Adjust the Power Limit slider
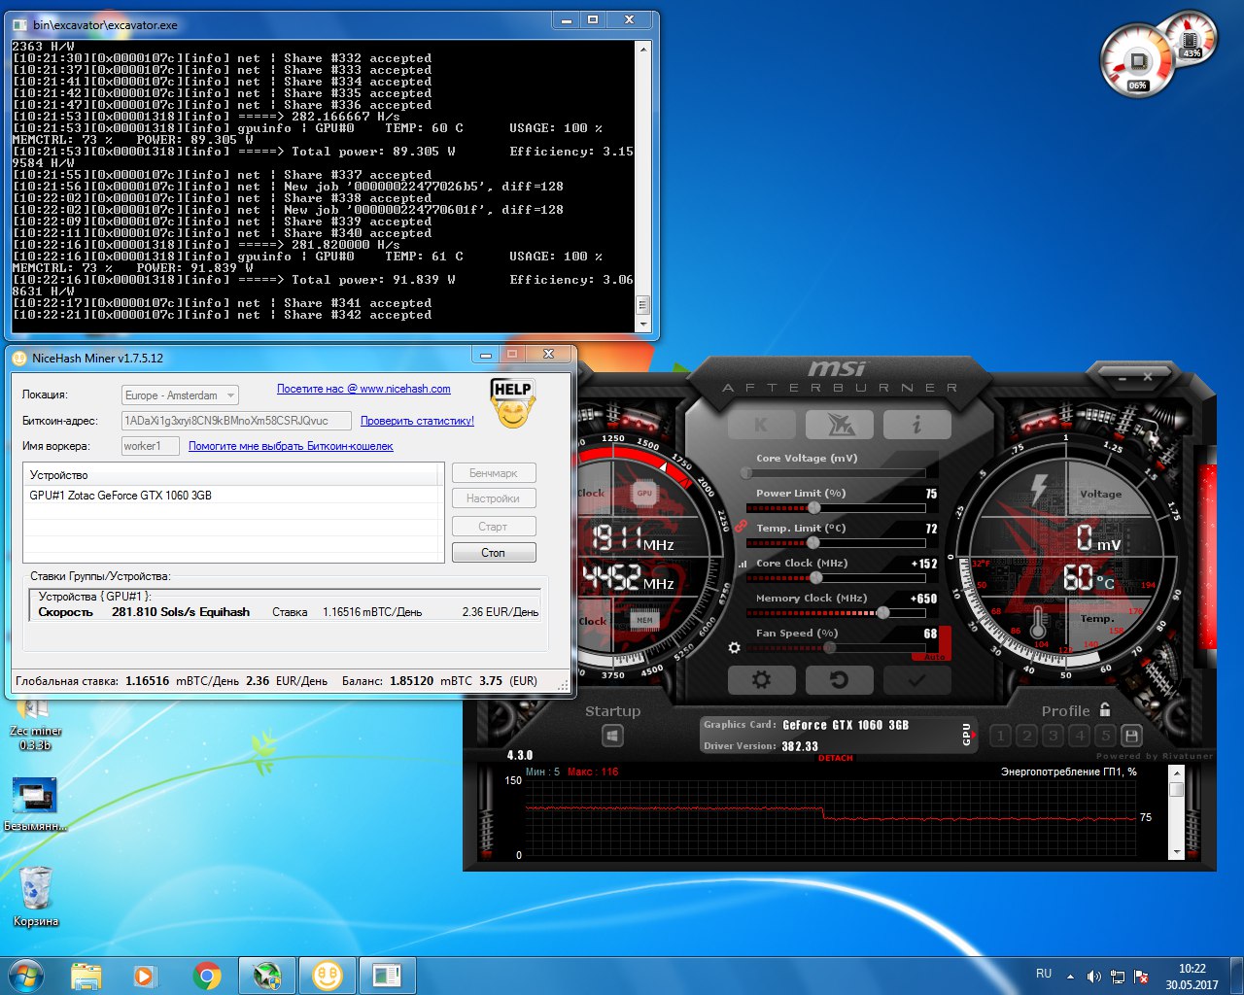 coord(836,508)
